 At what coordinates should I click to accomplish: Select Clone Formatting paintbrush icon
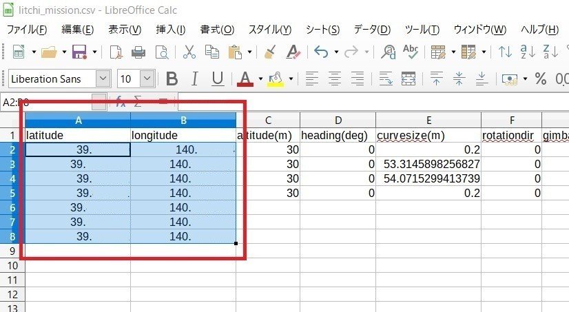270,52
